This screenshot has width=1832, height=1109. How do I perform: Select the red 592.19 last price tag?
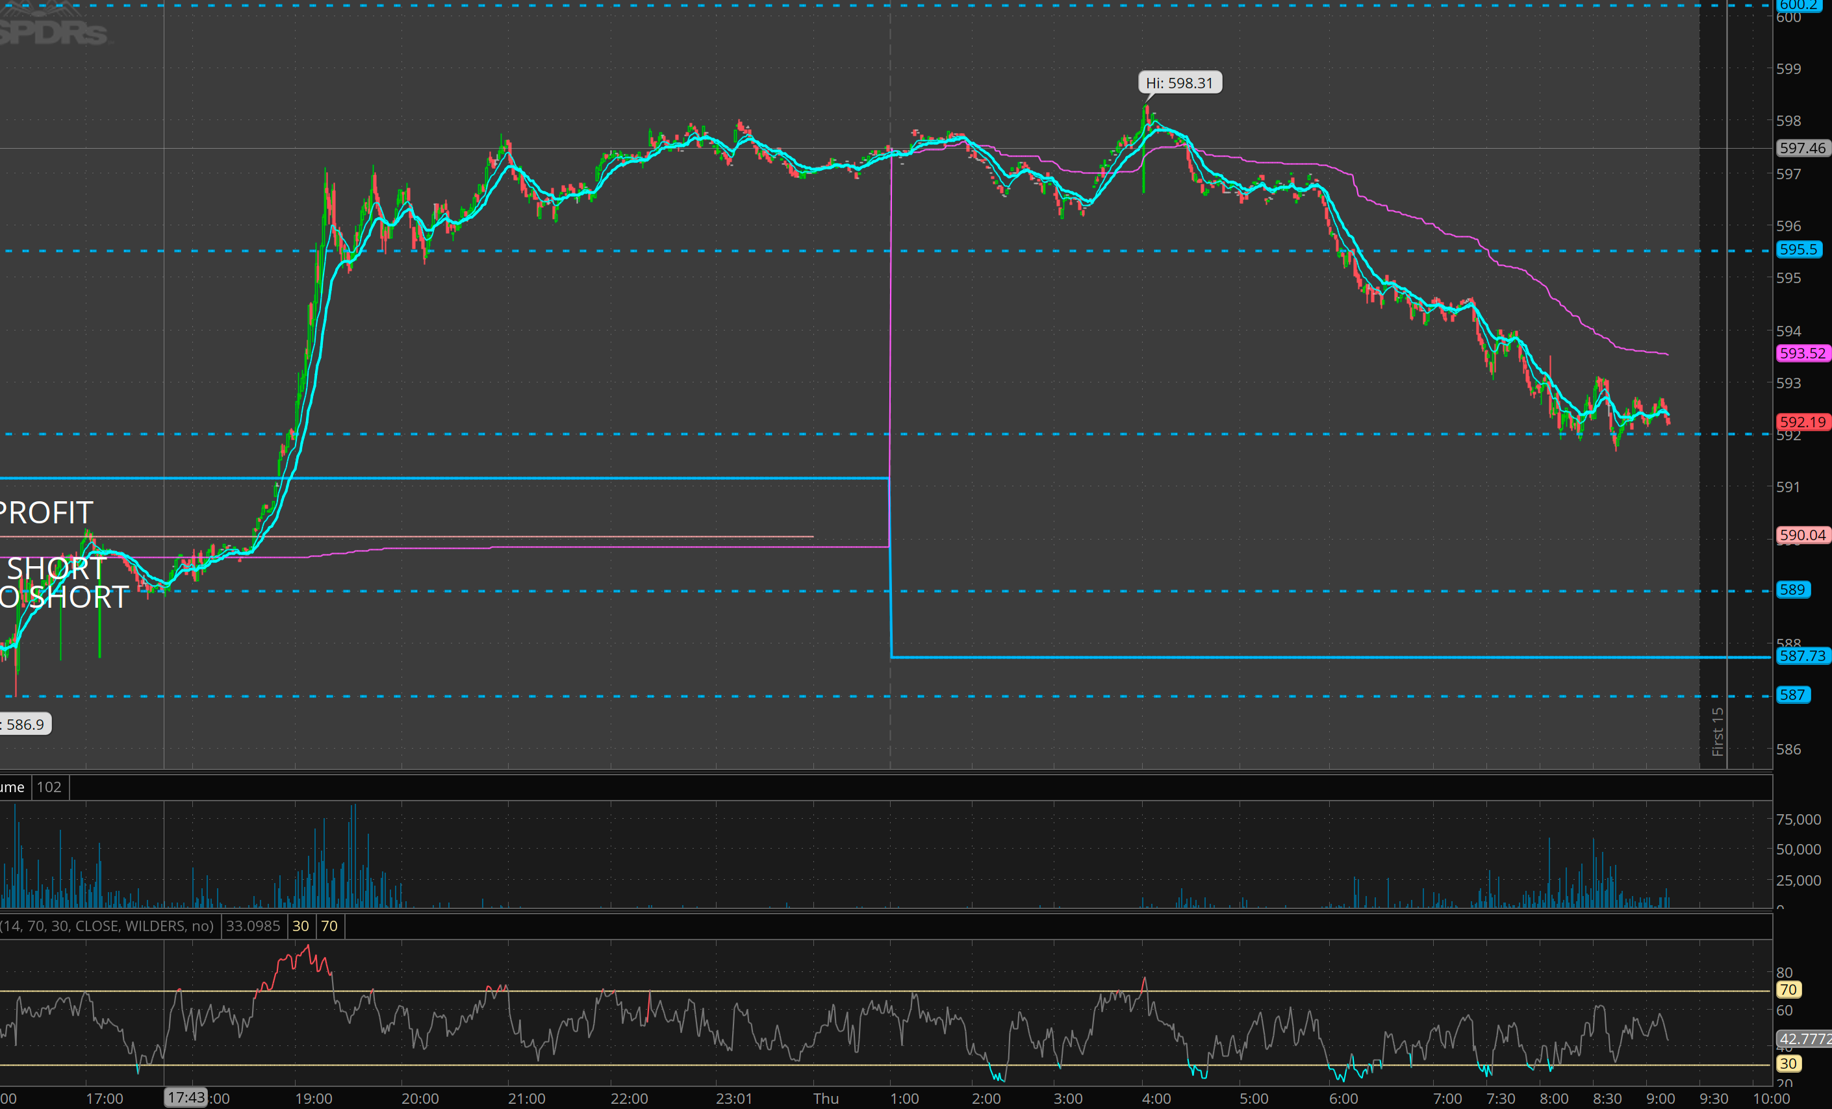coord(1801,422)
